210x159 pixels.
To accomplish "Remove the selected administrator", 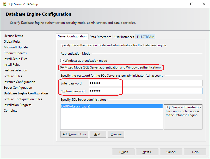I will pos(116,134).
